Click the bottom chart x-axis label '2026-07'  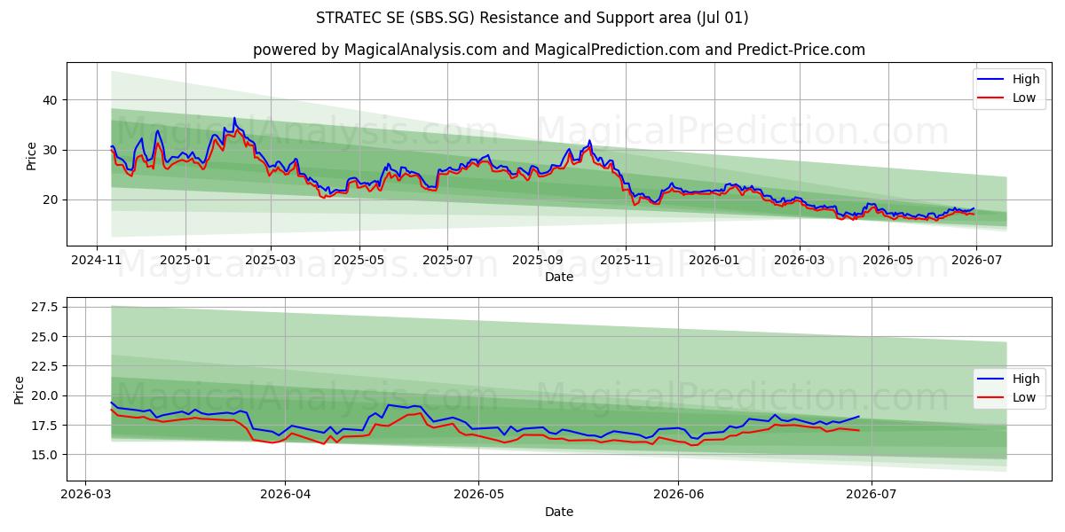872,496
